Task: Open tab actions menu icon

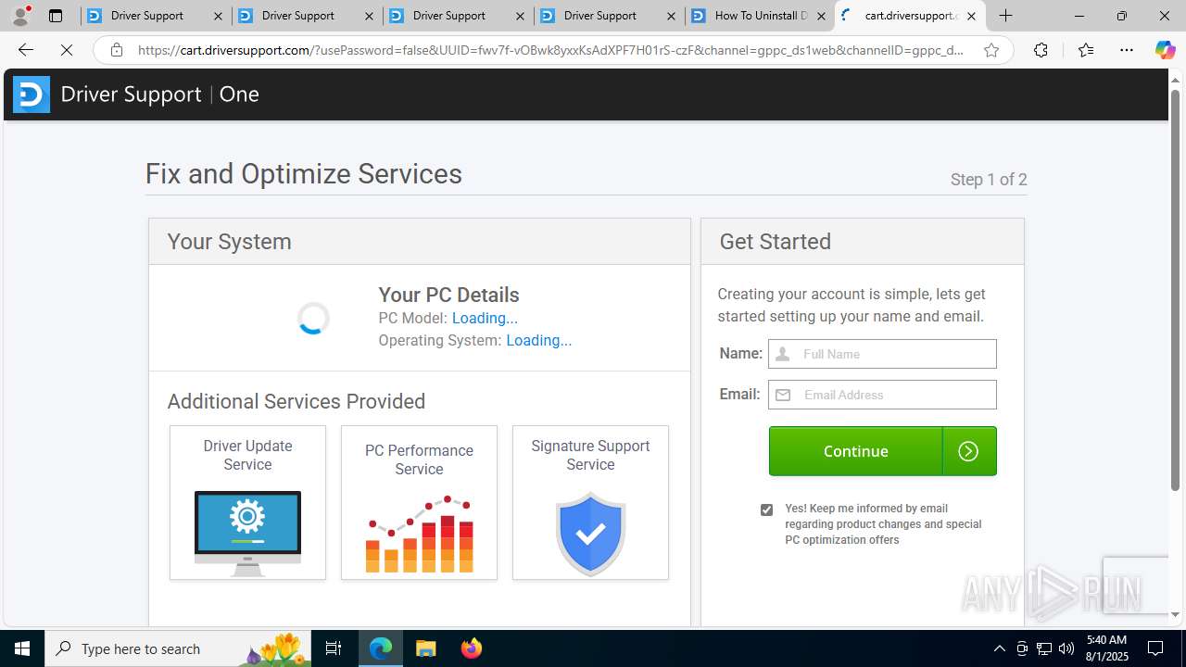Action: pos(56,16)
